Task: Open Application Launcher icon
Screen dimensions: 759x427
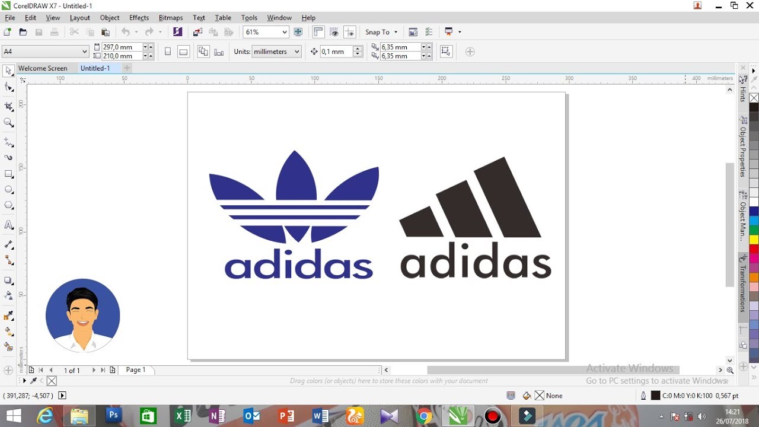Action: coord(449,32)
